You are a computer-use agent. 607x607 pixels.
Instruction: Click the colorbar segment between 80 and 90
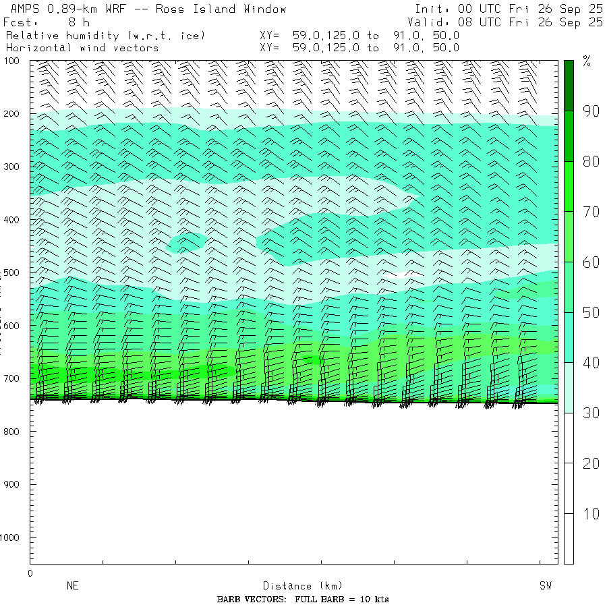(x=569, y=136)
